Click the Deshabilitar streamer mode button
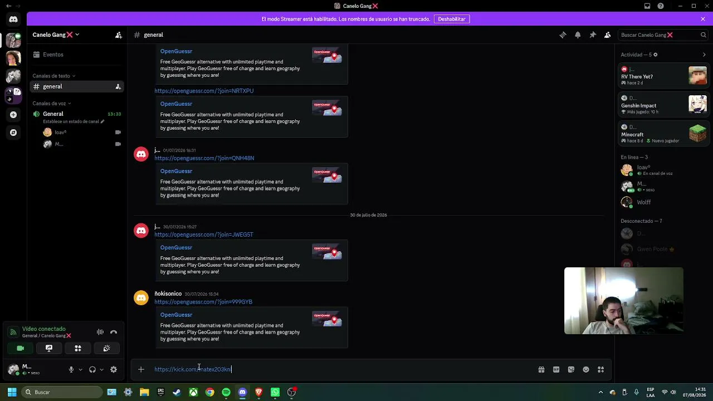The width and height of the screenshot is (713, 401). tap(452, 19)
